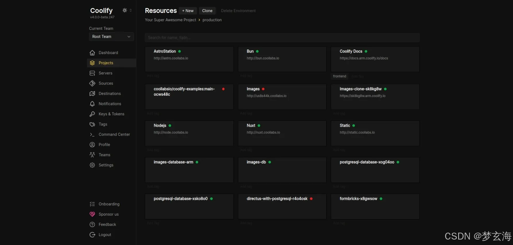Open coollabsio/coolify-examples:main-ocws48c card
The height and width of the screenshot is (245, 513).
[x=189, y=97]
